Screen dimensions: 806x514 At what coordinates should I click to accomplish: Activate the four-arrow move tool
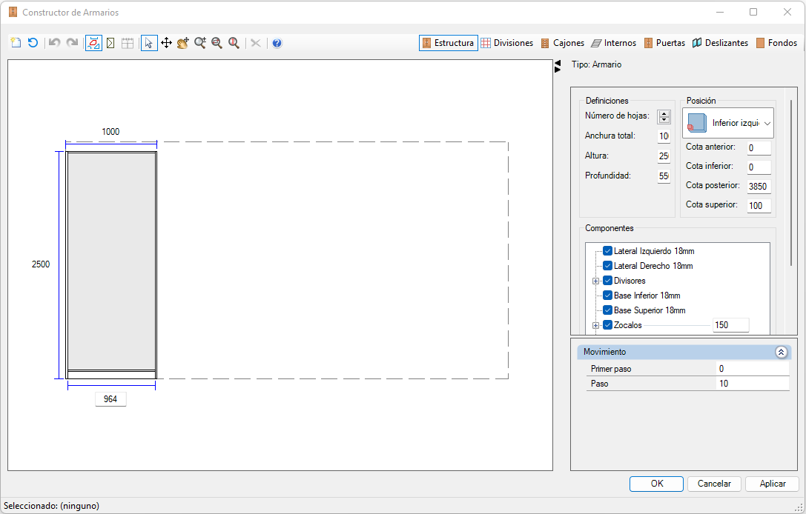166,43
